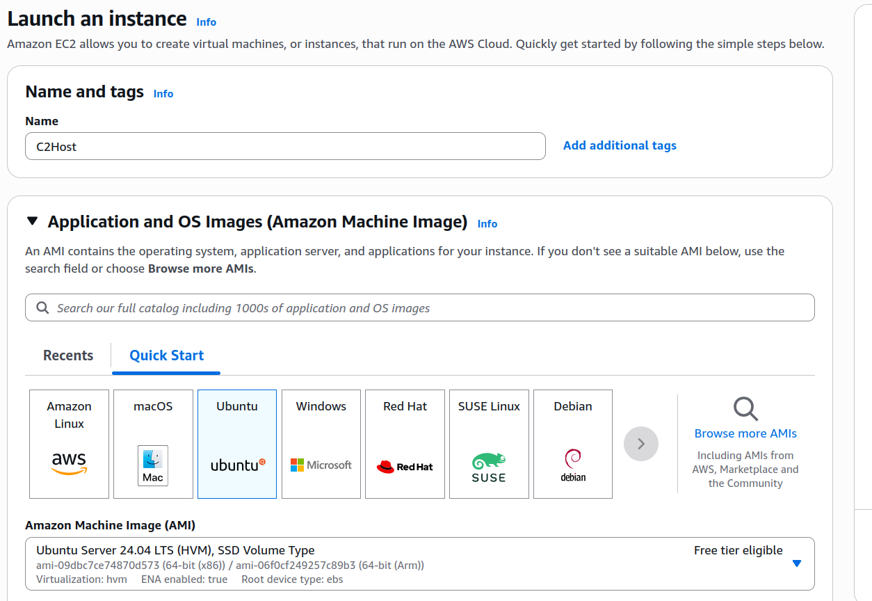
Task: Select the Debian swirl logo tile
Action: pos(573,444)
